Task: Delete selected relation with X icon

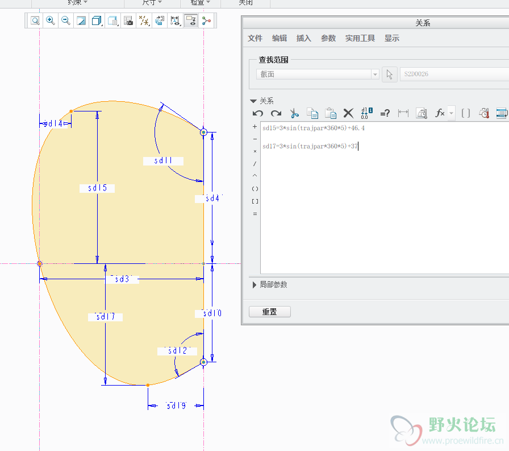Action: [348, 113]
